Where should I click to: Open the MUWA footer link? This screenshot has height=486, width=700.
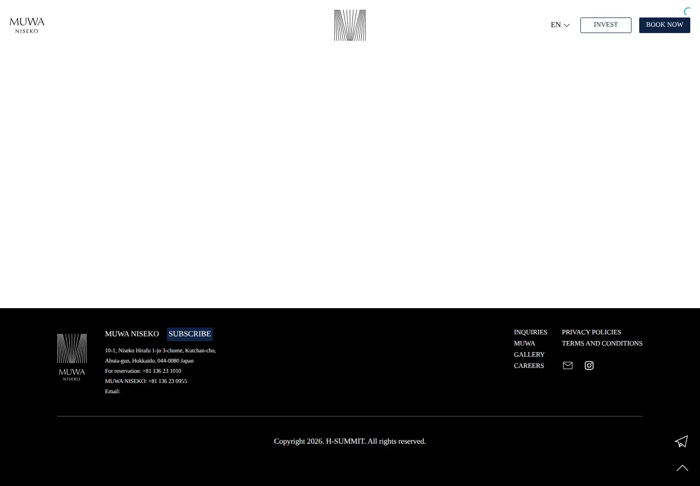525,343
